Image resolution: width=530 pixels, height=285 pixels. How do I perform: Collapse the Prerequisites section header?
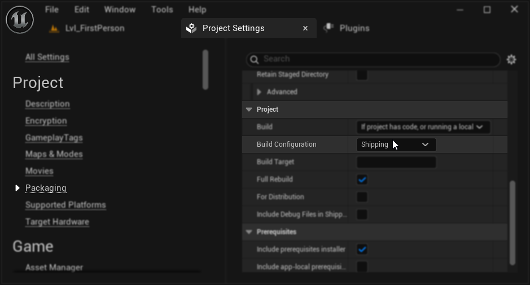[249, 232]
